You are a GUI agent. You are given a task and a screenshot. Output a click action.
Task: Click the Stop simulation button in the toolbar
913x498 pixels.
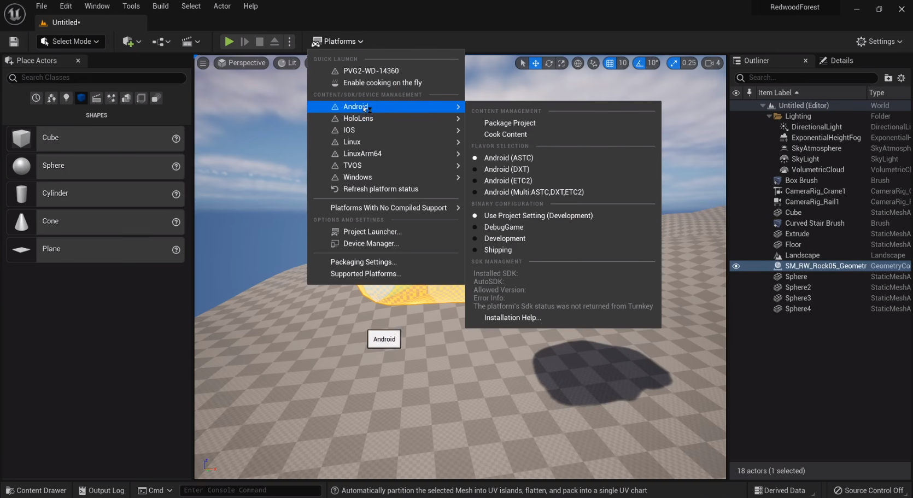[260, 42]
